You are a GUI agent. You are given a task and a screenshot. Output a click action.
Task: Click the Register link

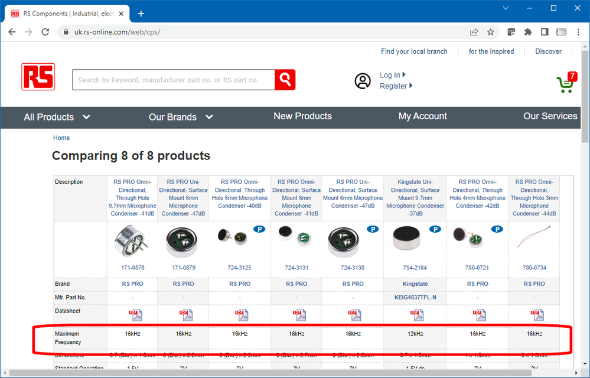[x=396, y=86]
